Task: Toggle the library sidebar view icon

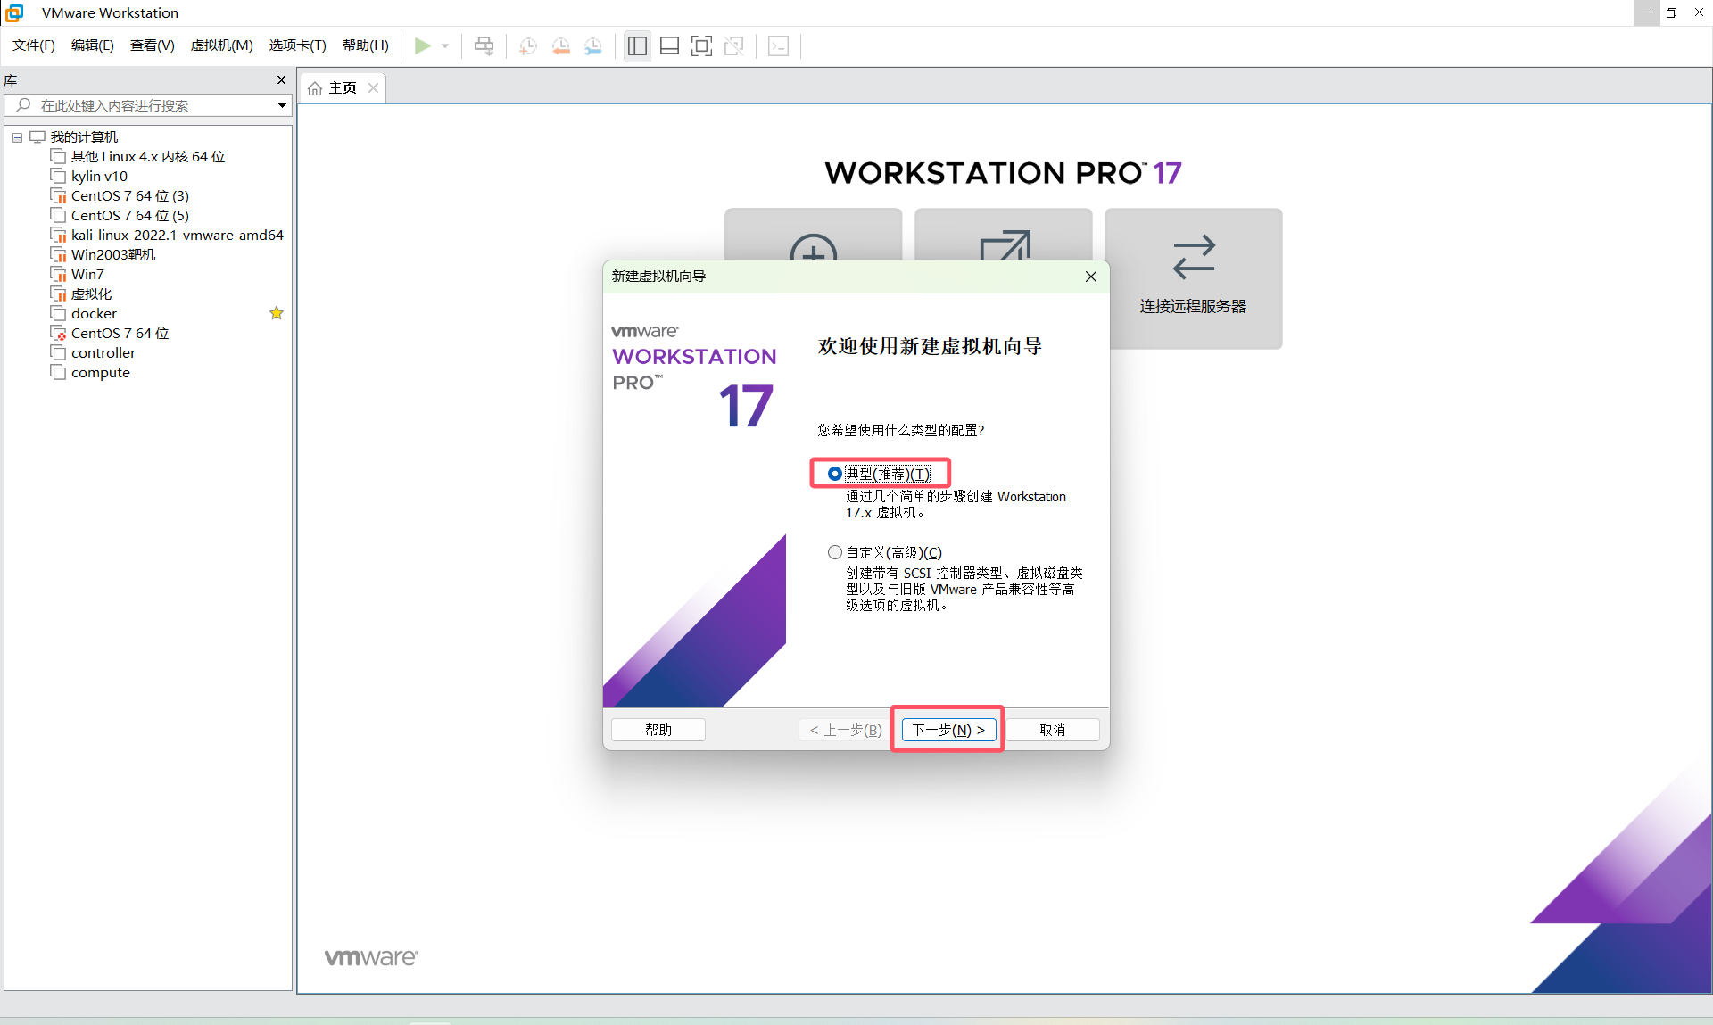Action: [637, 46]
